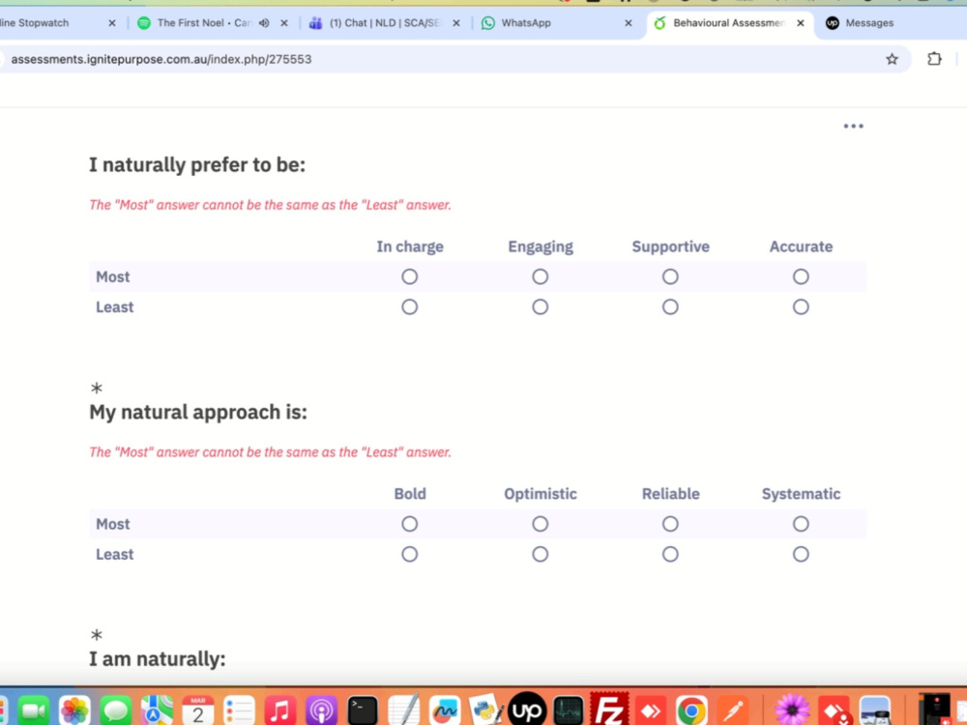
Task: Open Activity Monitor from the dock
Action: pos(568,710)
